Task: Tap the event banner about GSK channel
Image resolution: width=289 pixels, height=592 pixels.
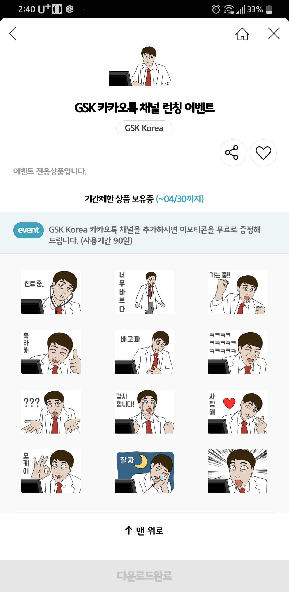Action: click(x=144, y=233)
